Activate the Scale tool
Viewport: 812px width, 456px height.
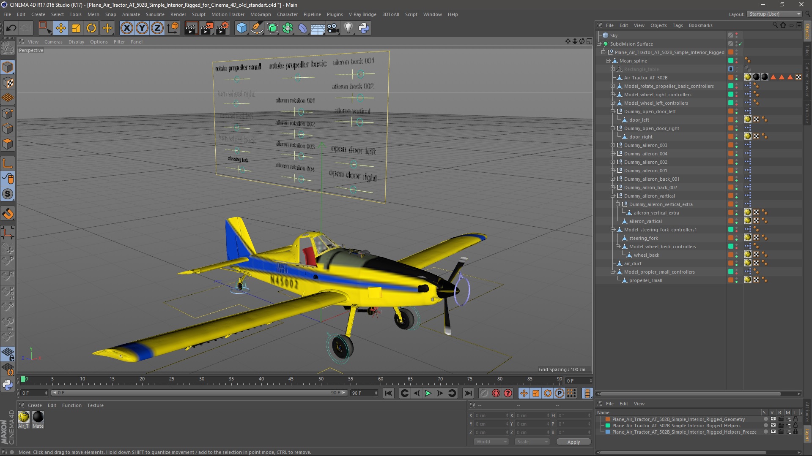(76, 28)
